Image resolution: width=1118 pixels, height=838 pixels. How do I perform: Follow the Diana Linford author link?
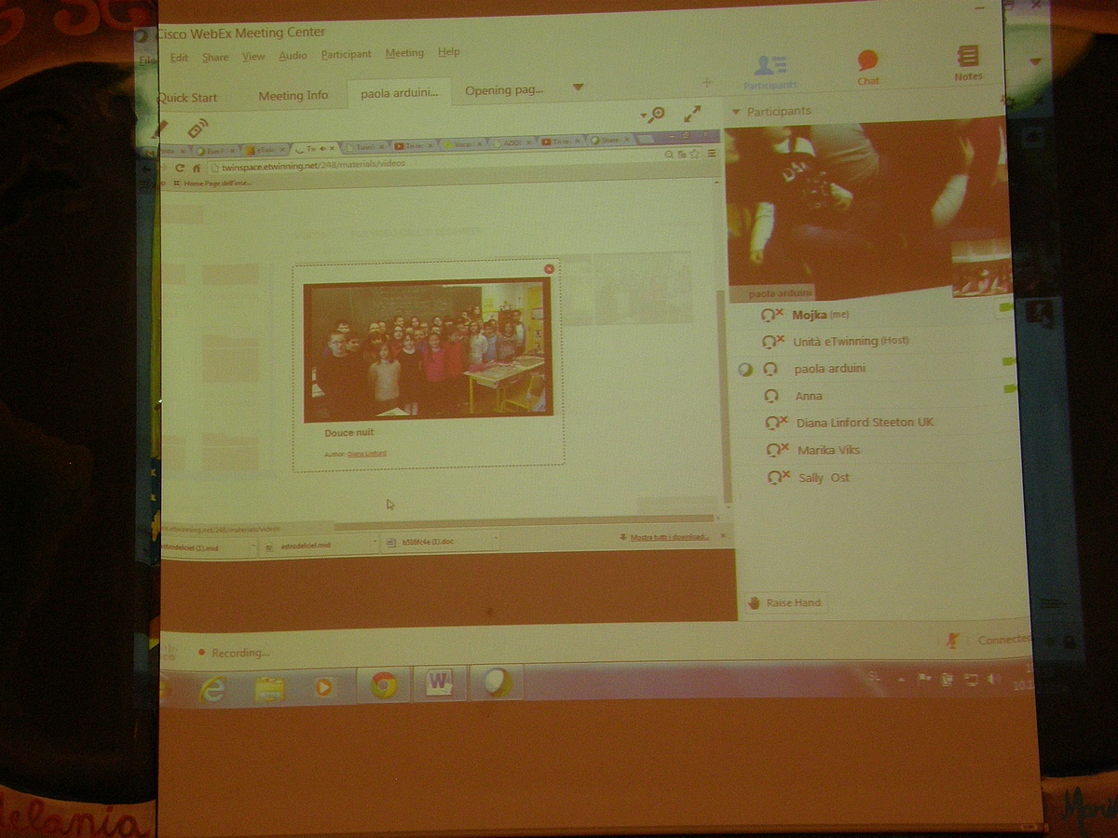(367, 453)
